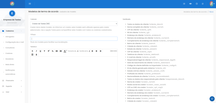Open the user avatar menu
The width and height of the screenshot is (216, 103).
[212, 4]
